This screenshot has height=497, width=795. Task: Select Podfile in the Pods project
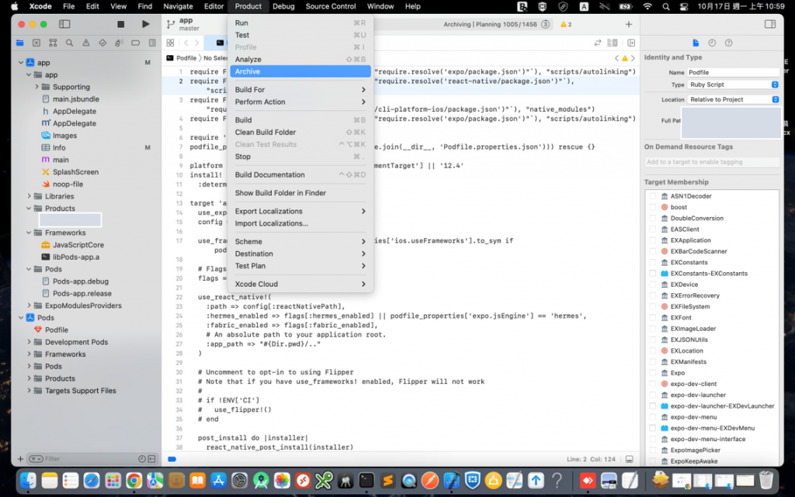click(56, 330)
